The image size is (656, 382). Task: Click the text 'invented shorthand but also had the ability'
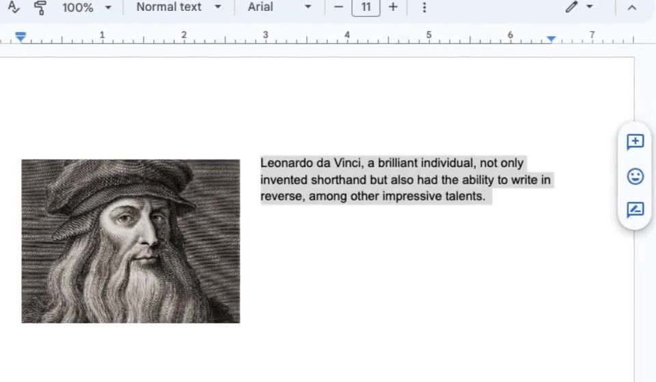point(377,180)
